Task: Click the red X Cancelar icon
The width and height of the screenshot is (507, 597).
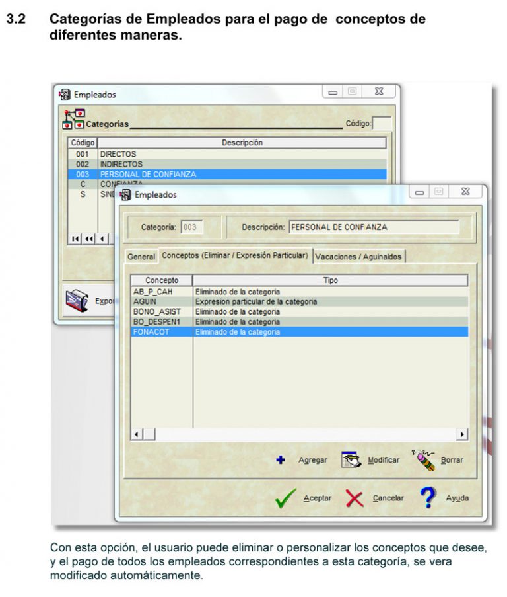Action: coord(355,498)
